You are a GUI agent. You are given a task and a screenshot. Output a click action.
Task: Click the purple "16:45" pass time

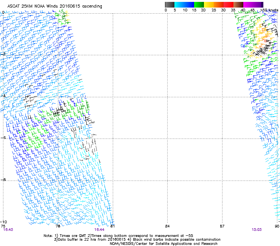(x=8, y=230)
